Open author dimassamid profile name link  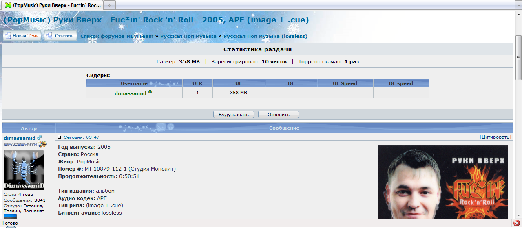point(20,138)
